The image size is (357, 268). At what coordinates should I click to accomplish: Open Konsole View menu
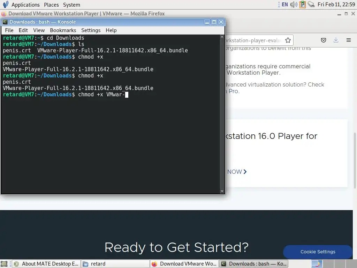tap(39, 30)
